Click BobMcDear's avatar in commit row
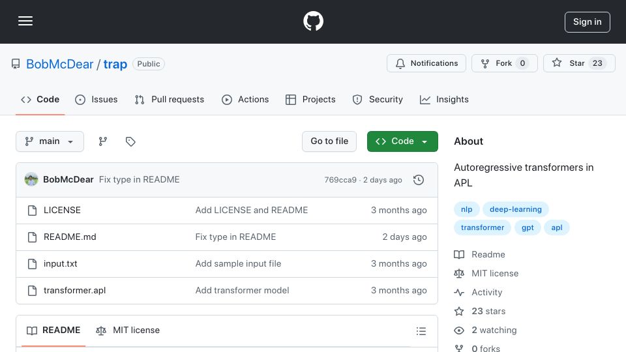 (x=31, y=180)
